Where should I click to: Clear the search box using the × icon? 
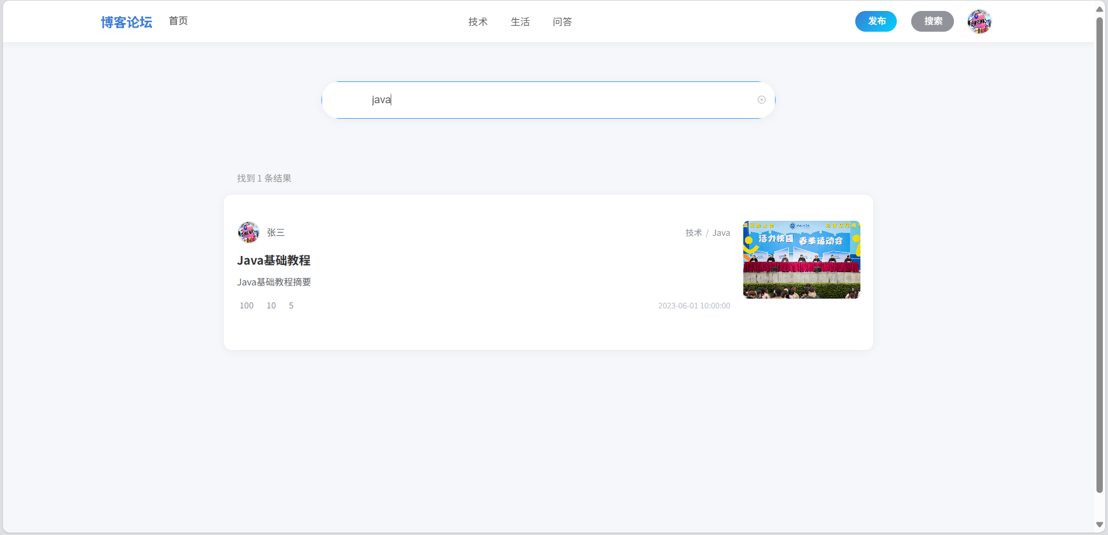(x=761, y=100)
